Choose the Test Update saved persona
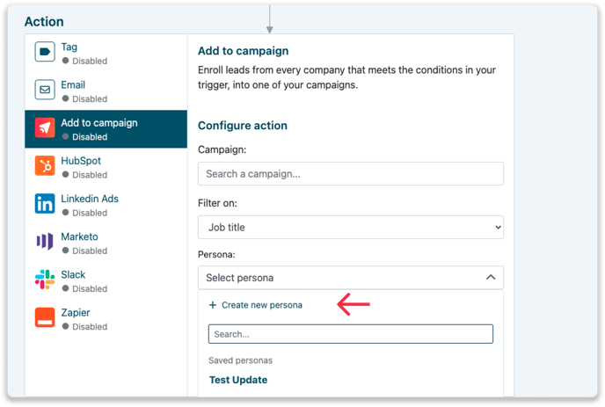Viewport: 605px width, 407px height. 238,380
